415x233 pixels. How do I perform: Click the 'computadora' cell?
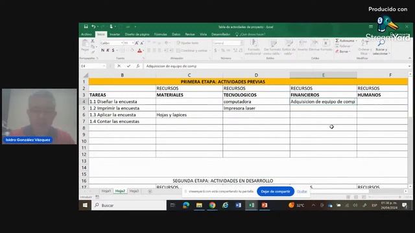[256, 102]
